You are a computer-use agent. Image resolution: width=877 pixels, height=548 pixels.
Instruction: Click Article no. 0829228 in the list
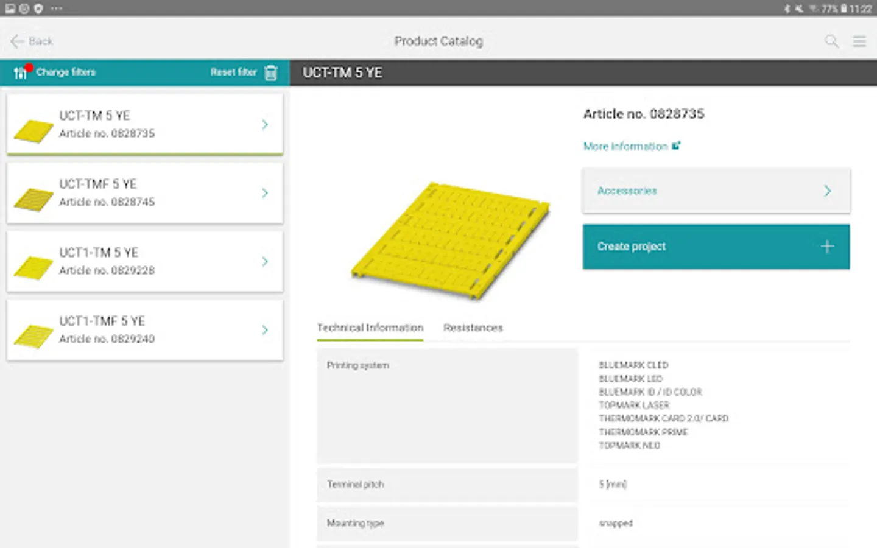click(x=107, y=270)
